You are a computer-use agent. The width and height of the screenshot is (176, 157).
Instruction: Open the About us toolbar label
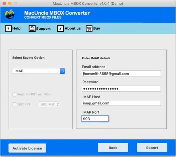point(73,28)
